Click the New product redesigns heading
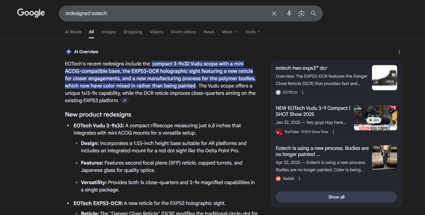Image resolution: width=425 pixels, height=215 pixels. (98, 114)
